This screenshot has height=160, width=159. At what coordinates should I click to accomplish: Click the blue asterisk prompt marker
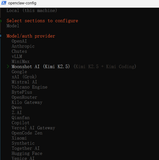[1, 36]
